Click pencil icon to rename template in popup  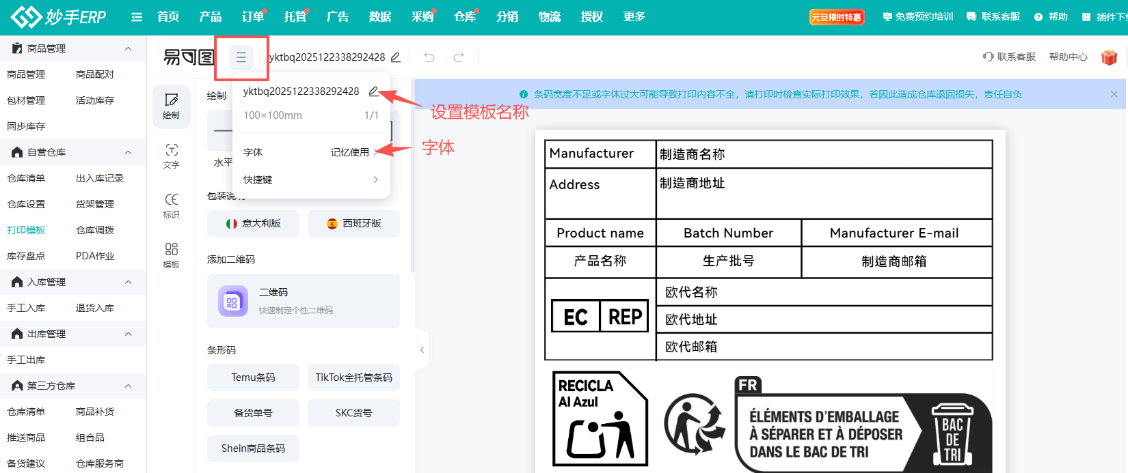pos(373,91)
